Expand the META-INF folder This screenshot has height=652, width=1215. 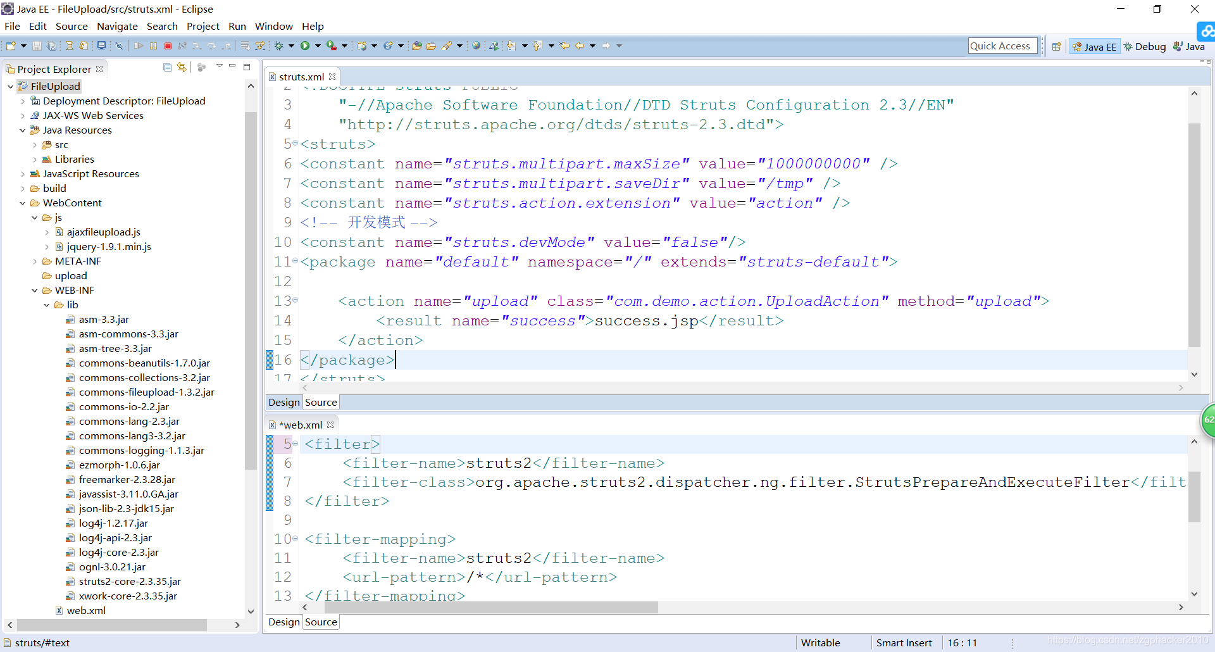(x=35, y=261)
